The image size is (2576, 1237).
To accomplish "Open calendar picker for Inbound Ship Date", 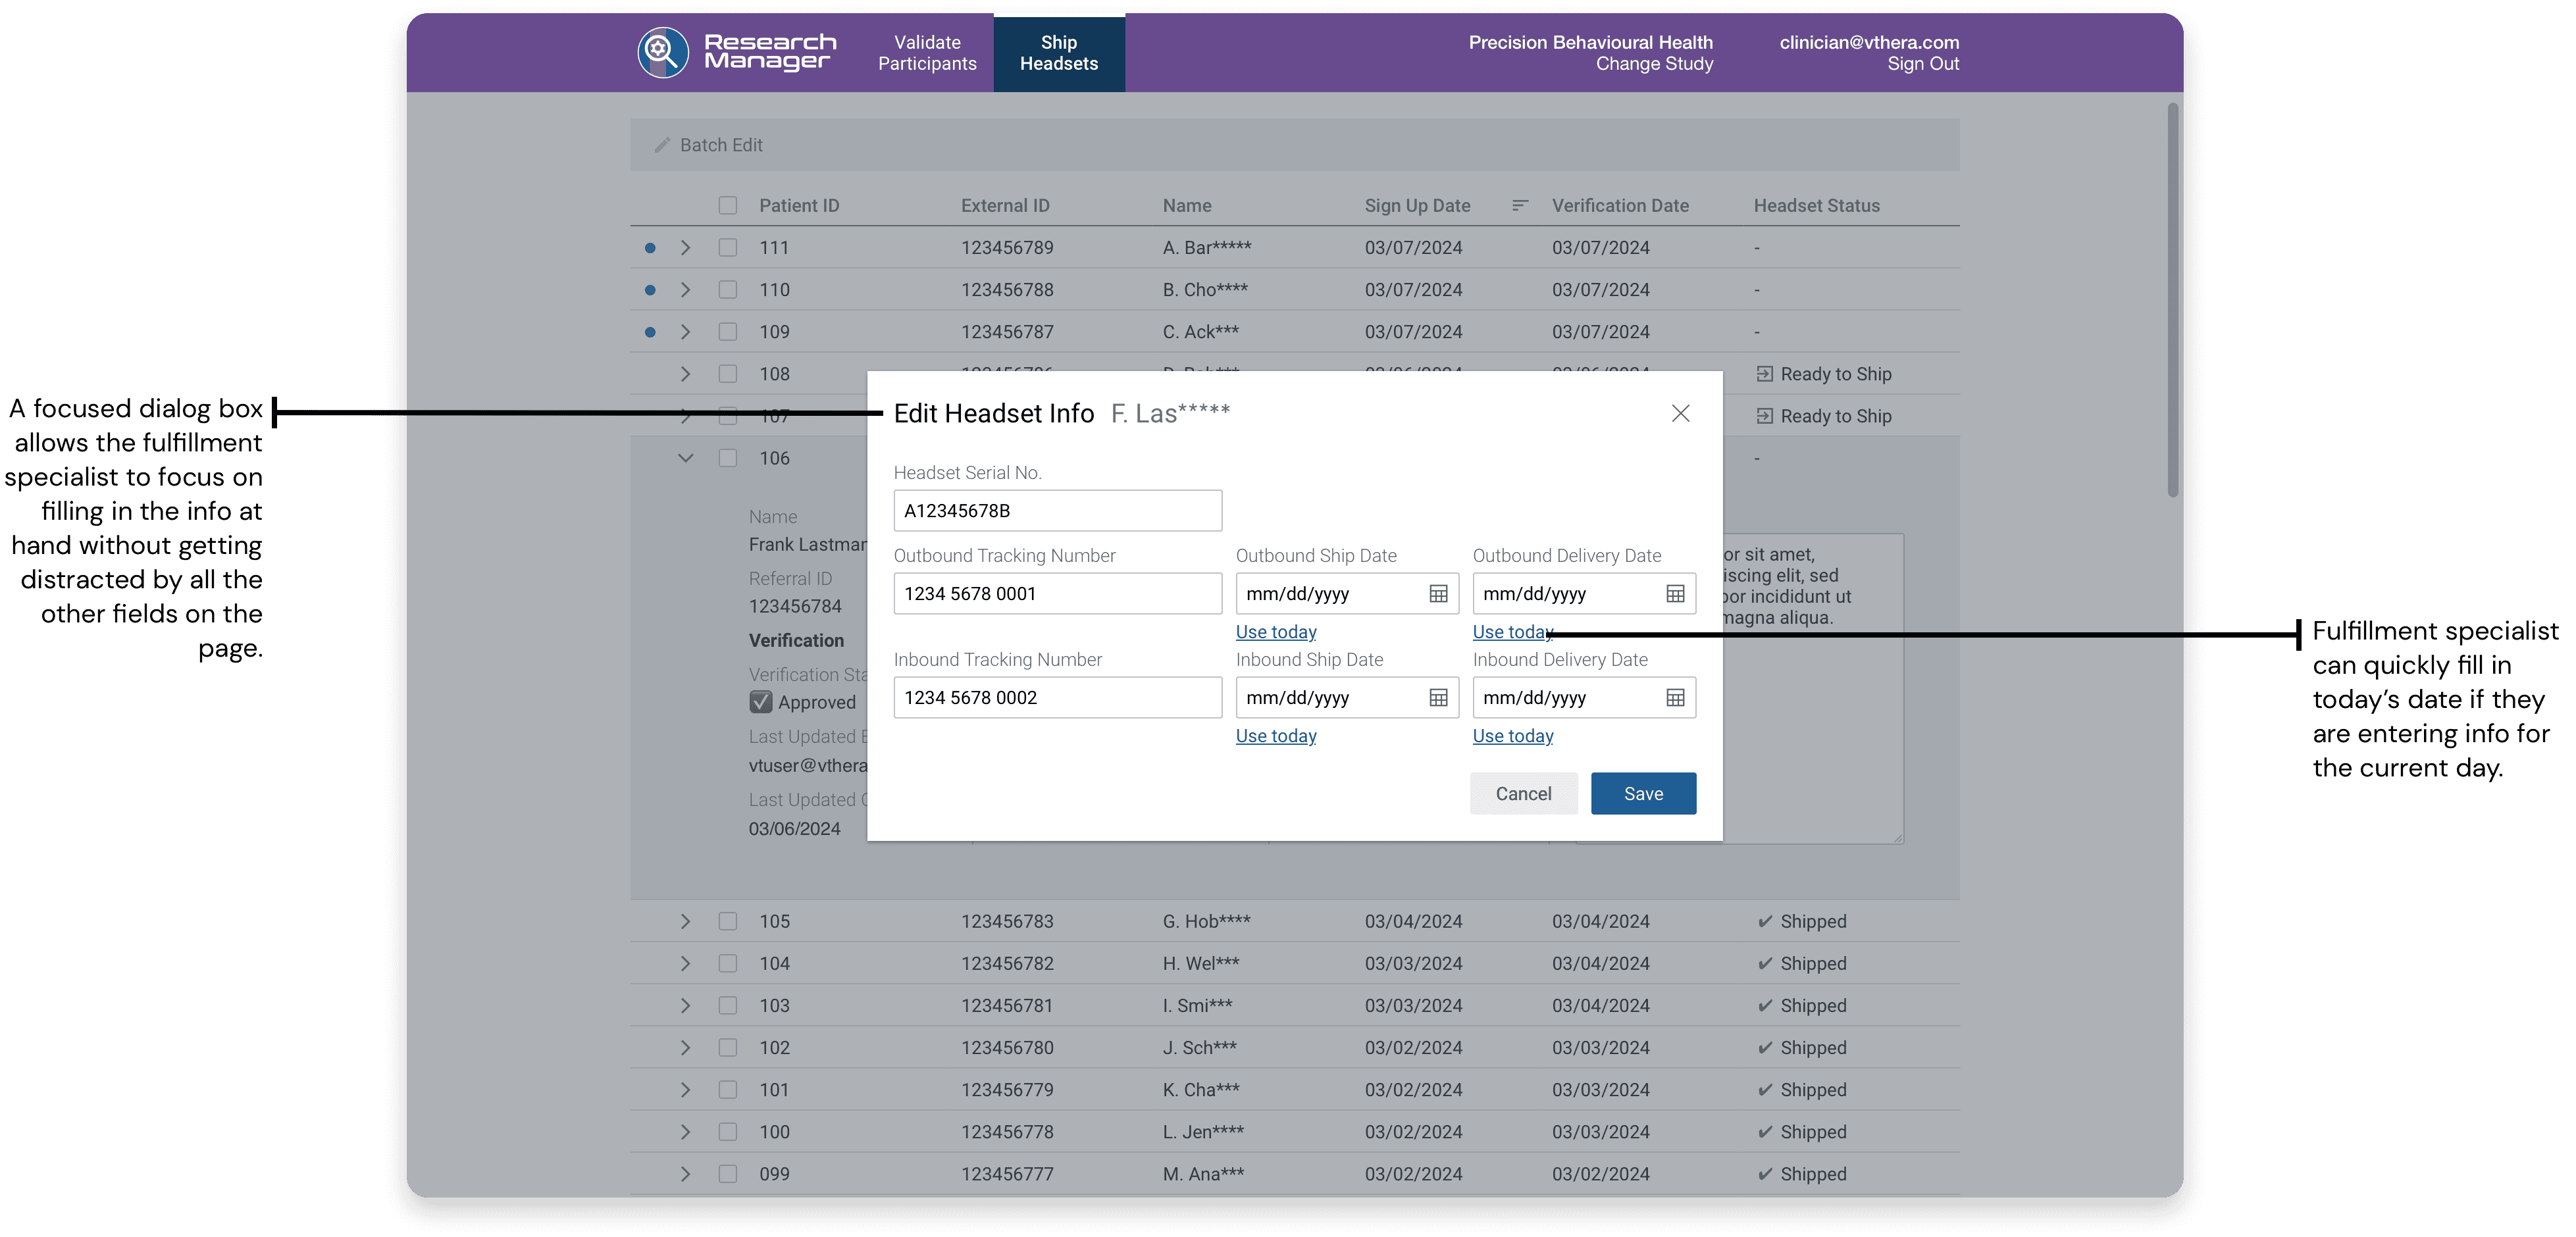I will pos(1438,698).
